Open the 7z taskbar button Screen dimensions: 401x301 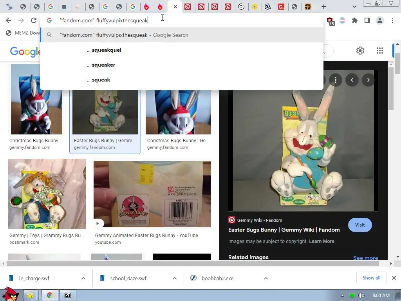click(68, 295)
